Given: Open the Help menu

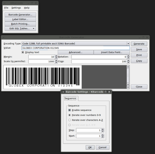Looking at the screenshot, I should [x=27, y=8].
